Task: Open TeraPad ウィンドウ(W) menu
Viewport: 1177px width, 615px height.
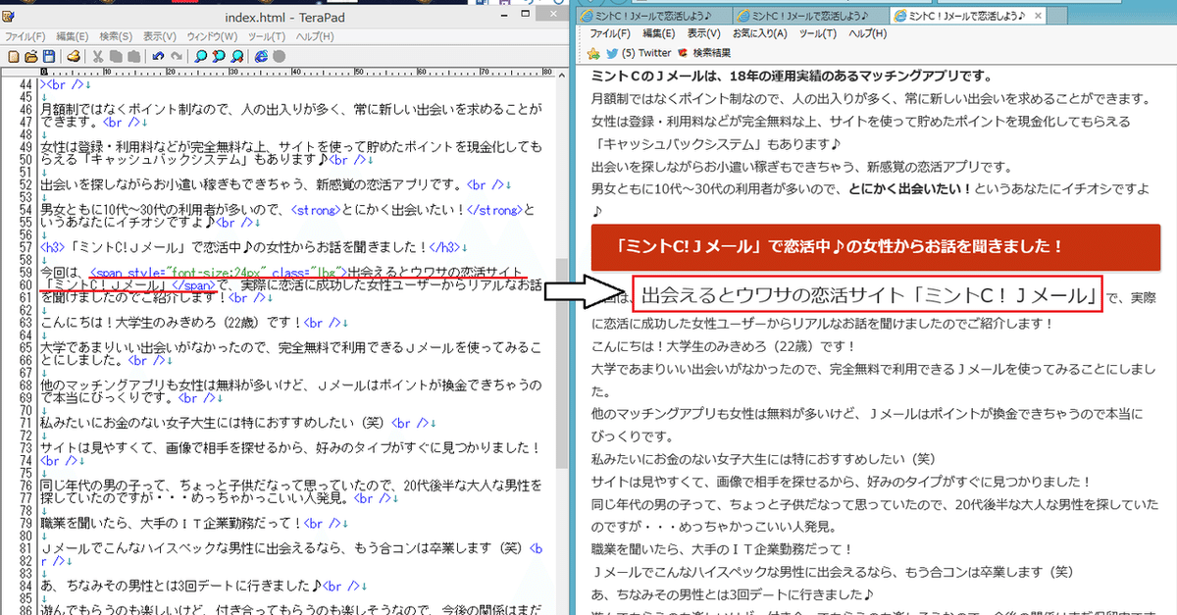Action: (x=212, y=36)
